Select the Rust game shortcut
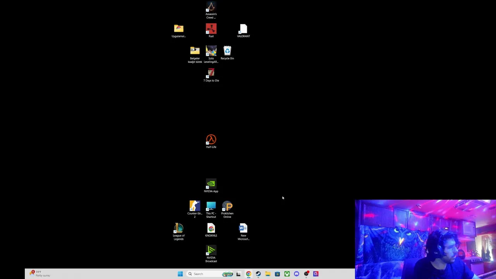496x279 pixels. point(211,31)
